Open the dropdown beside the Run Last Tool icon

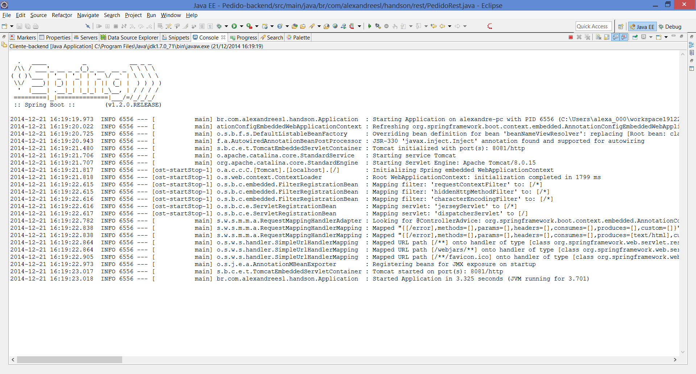257,26
